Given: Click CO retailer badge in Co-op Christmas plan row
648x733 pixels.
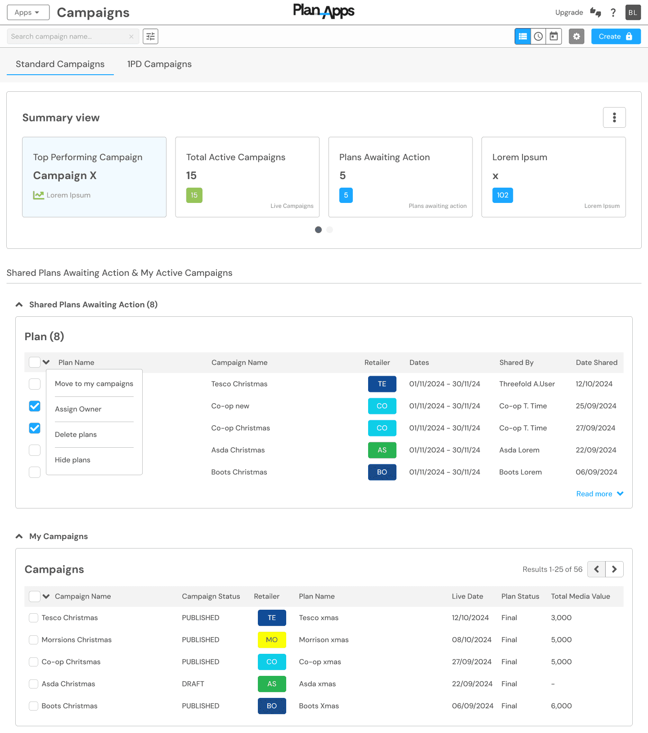Looking at the screenshot, I should (382, 428).
